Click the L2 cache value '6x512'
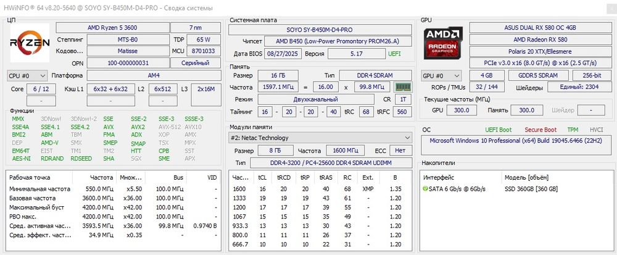The height and width of the screenshot is (255, 617). 163,90
